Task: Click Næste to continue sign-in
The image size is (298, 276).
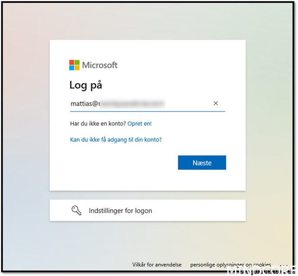Action: (202, 162)
